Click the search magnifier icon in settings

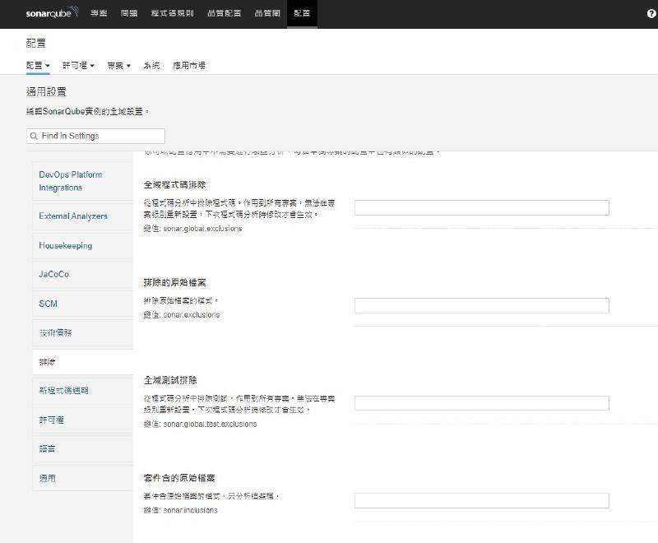click(34, 136)
